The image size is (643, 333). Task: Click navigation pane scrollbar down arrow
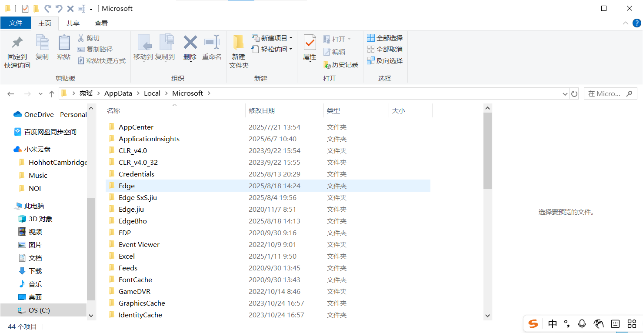[x=91, y=316]
